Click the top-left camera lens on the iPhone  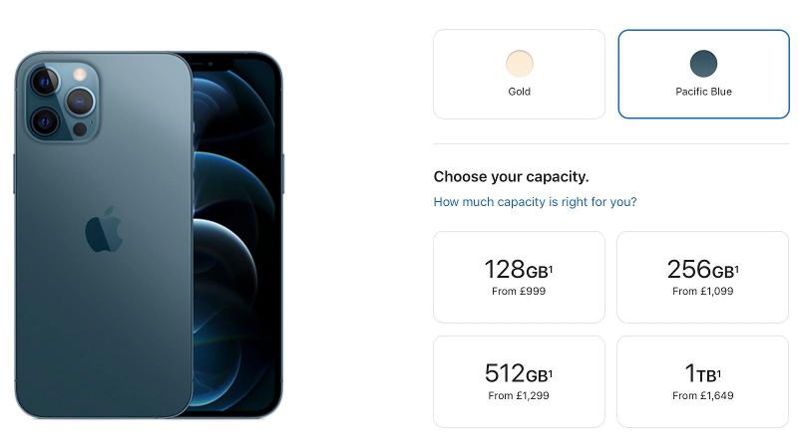[43, 80]
